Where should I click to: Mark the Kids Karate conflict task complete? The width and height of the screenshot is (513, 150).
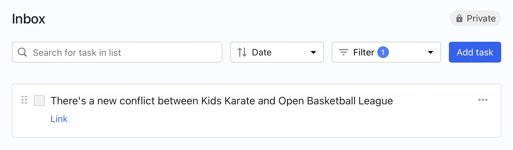tap(39, 100)
